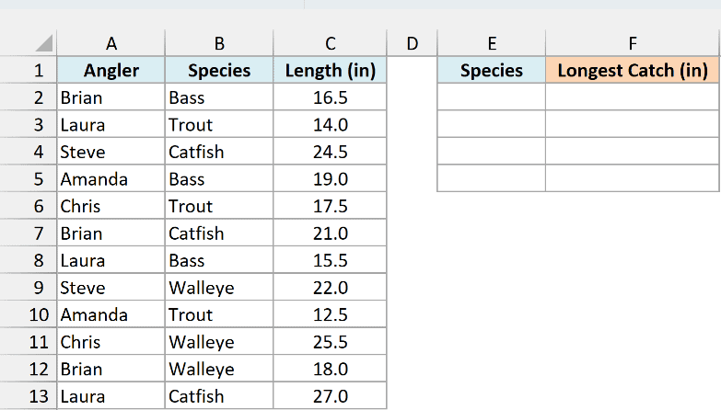Click the Select All corner triangle
This screenshot has width=721, height=410.
44,43
